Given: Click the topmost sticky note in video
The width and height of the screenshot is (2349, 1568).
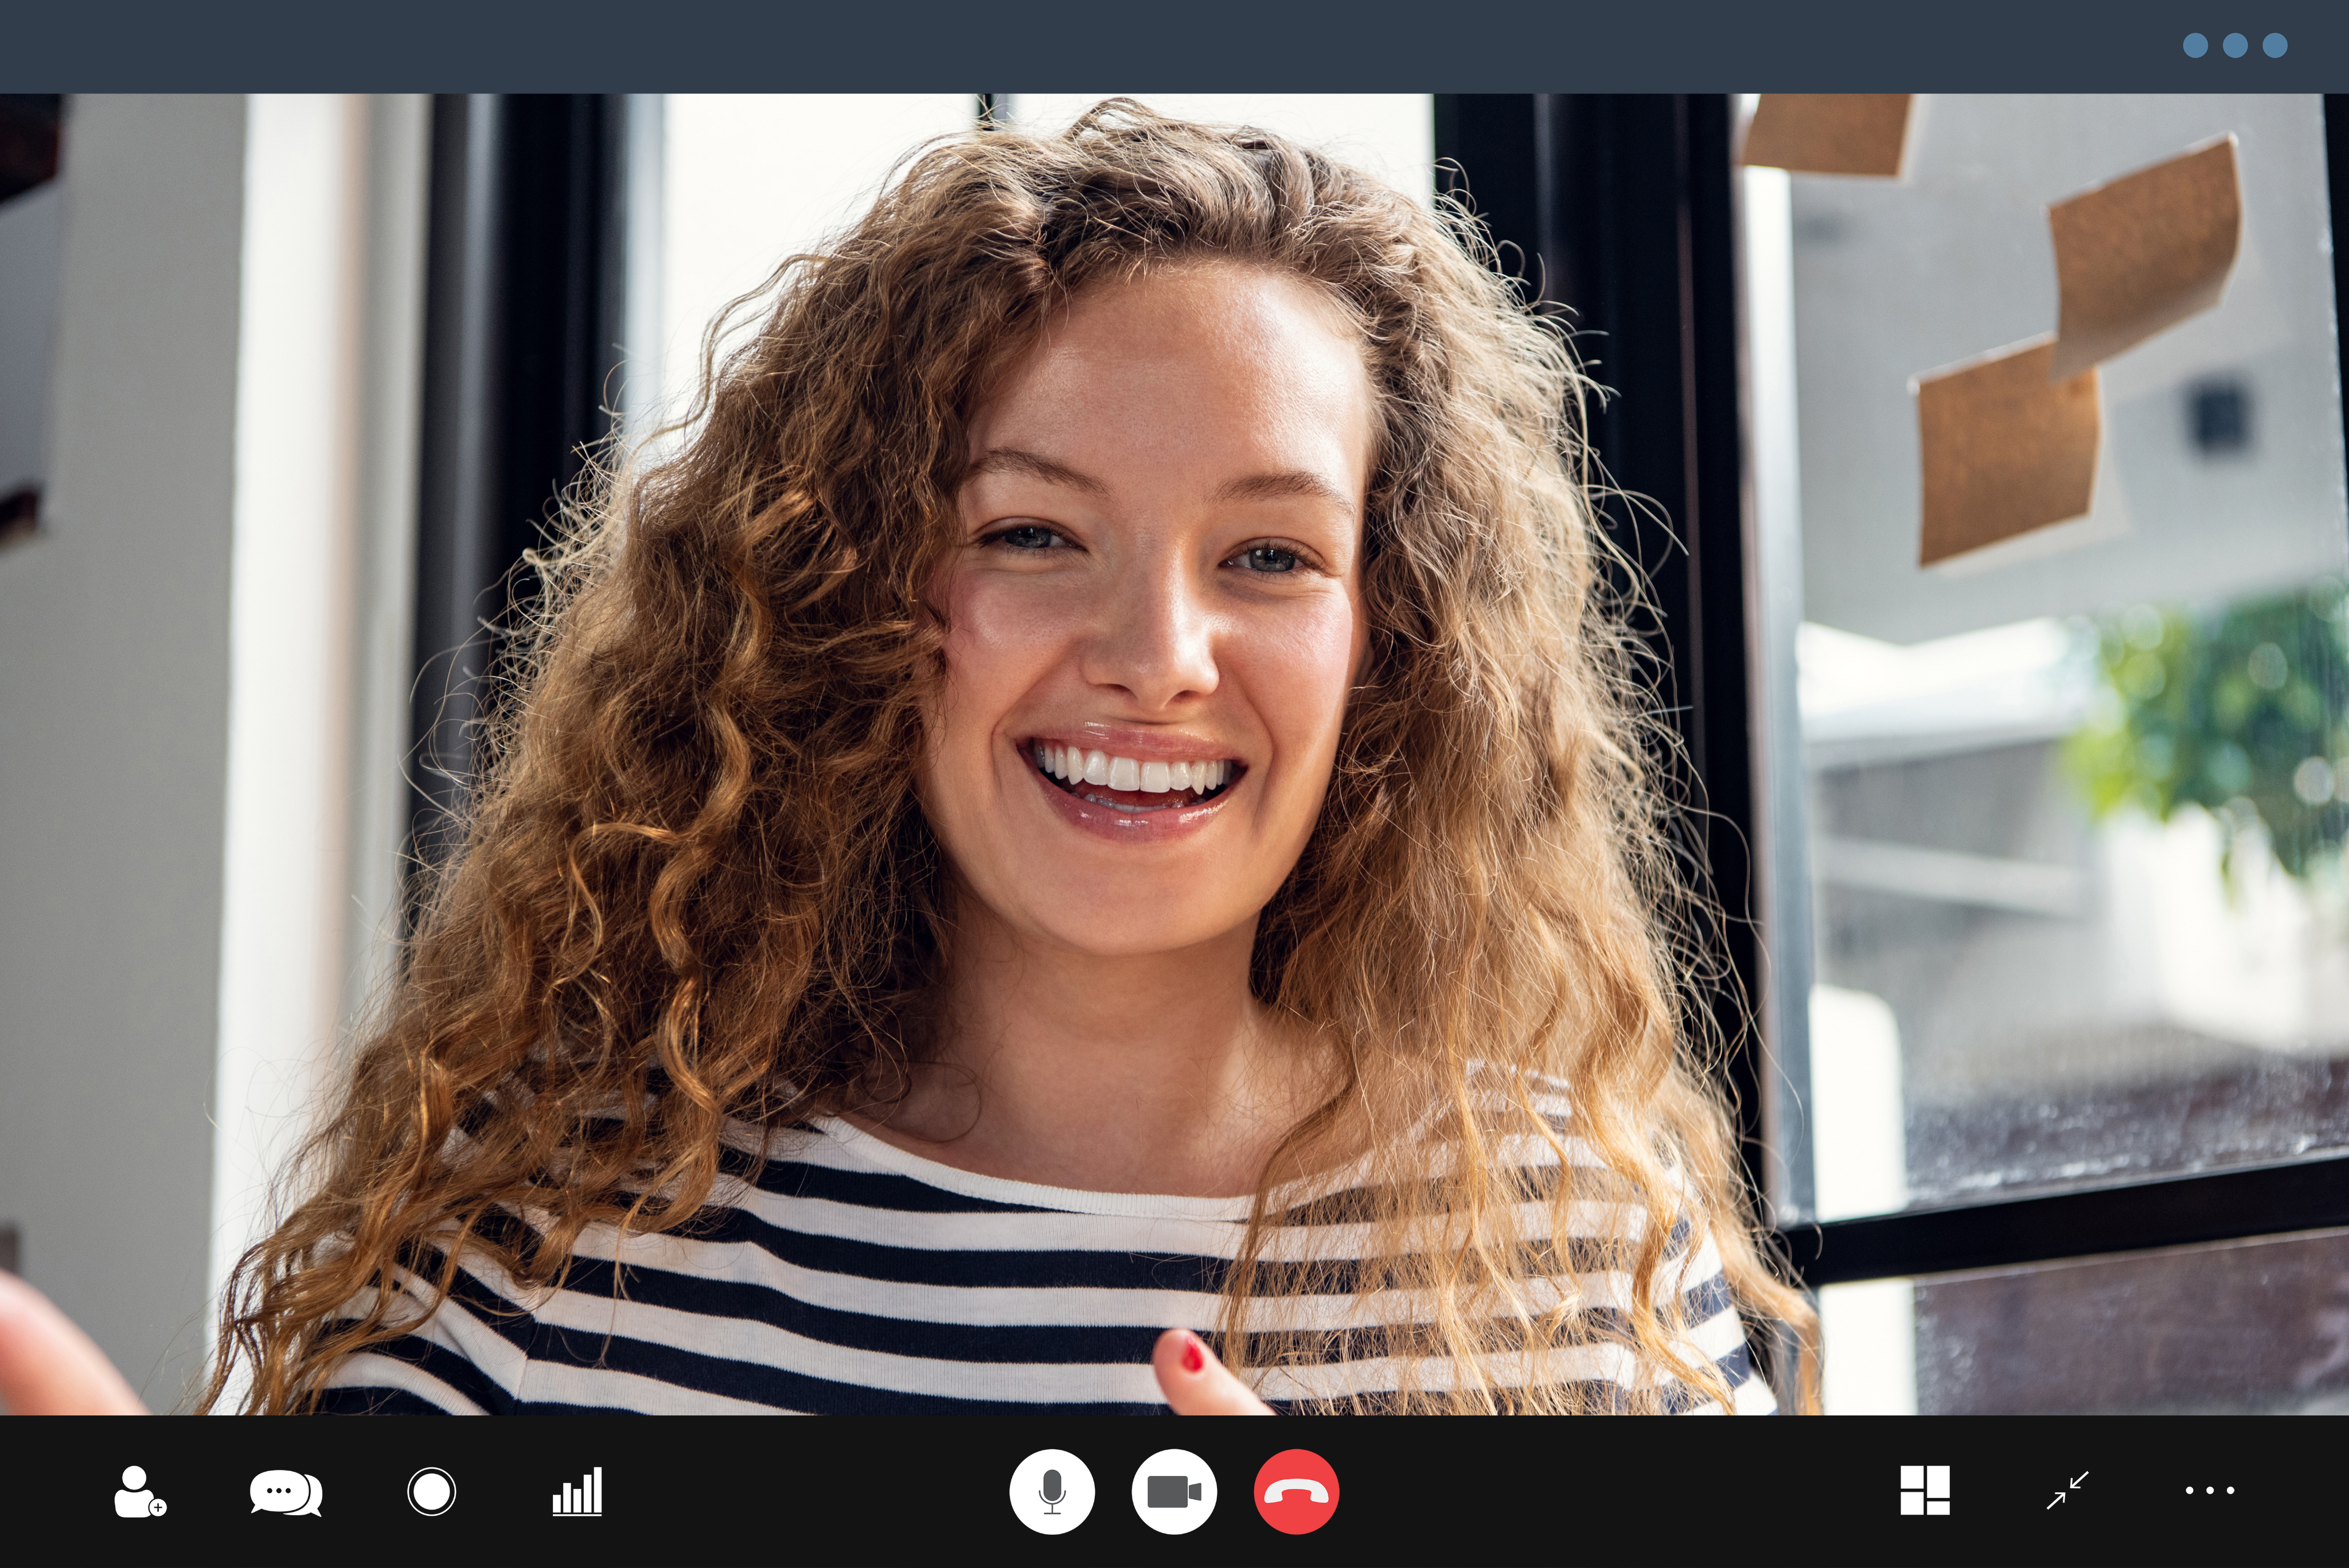Looking at the screenshot, I should coord(1828,133).
